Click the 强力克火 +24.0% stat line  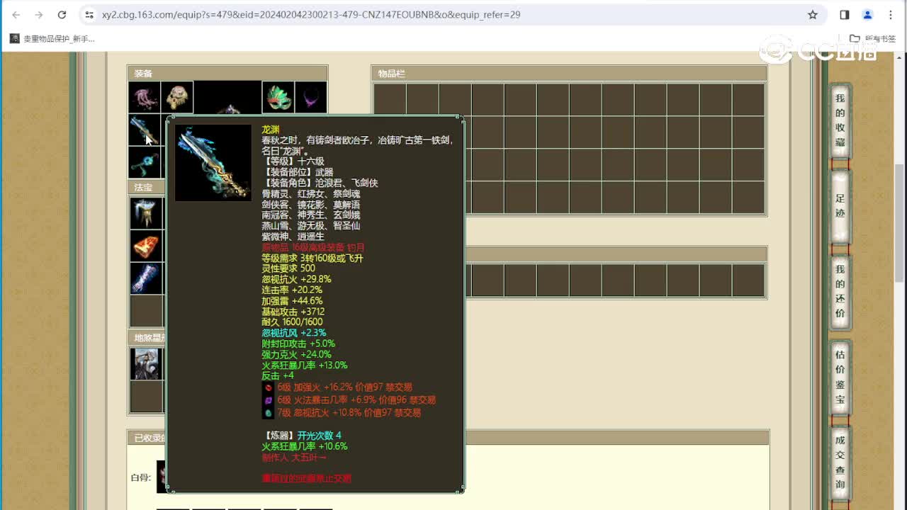coord(296,354)
